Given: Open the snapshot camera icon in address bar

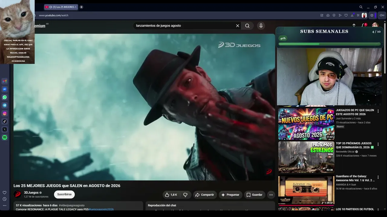Looking at the screenshot, I should coord(328,15).
